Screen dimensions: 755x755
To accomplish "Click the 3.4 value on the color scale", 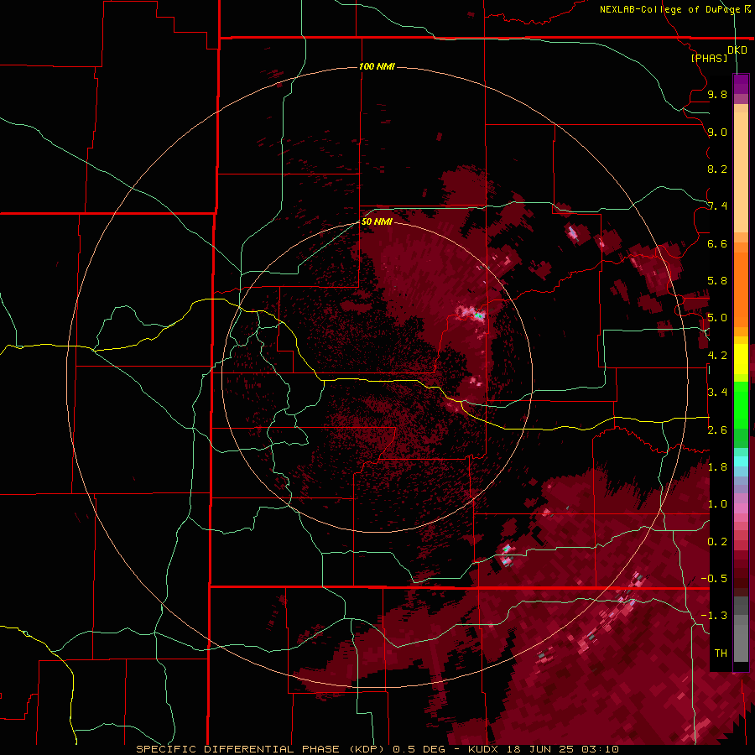I will [717, 393].
